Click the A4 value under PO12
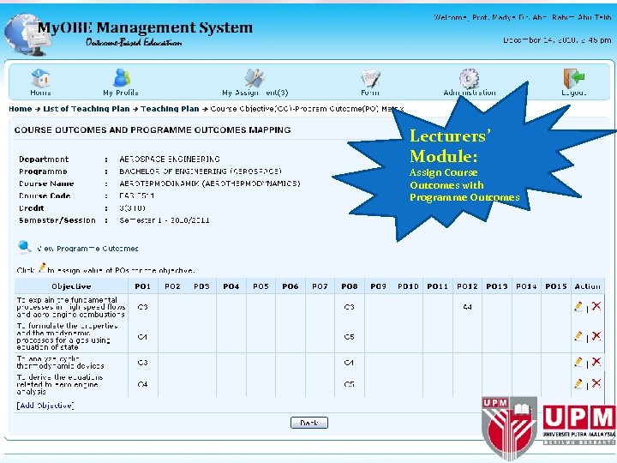 point(467,307)
